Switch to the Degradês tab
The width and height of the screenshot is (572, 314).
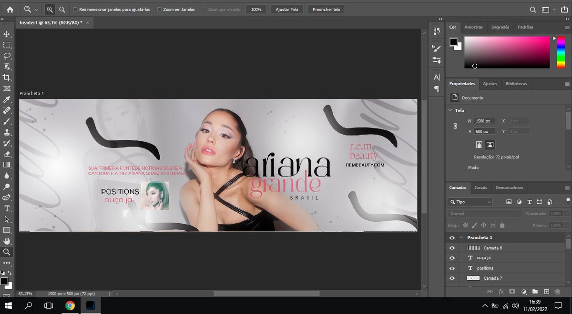500,27
